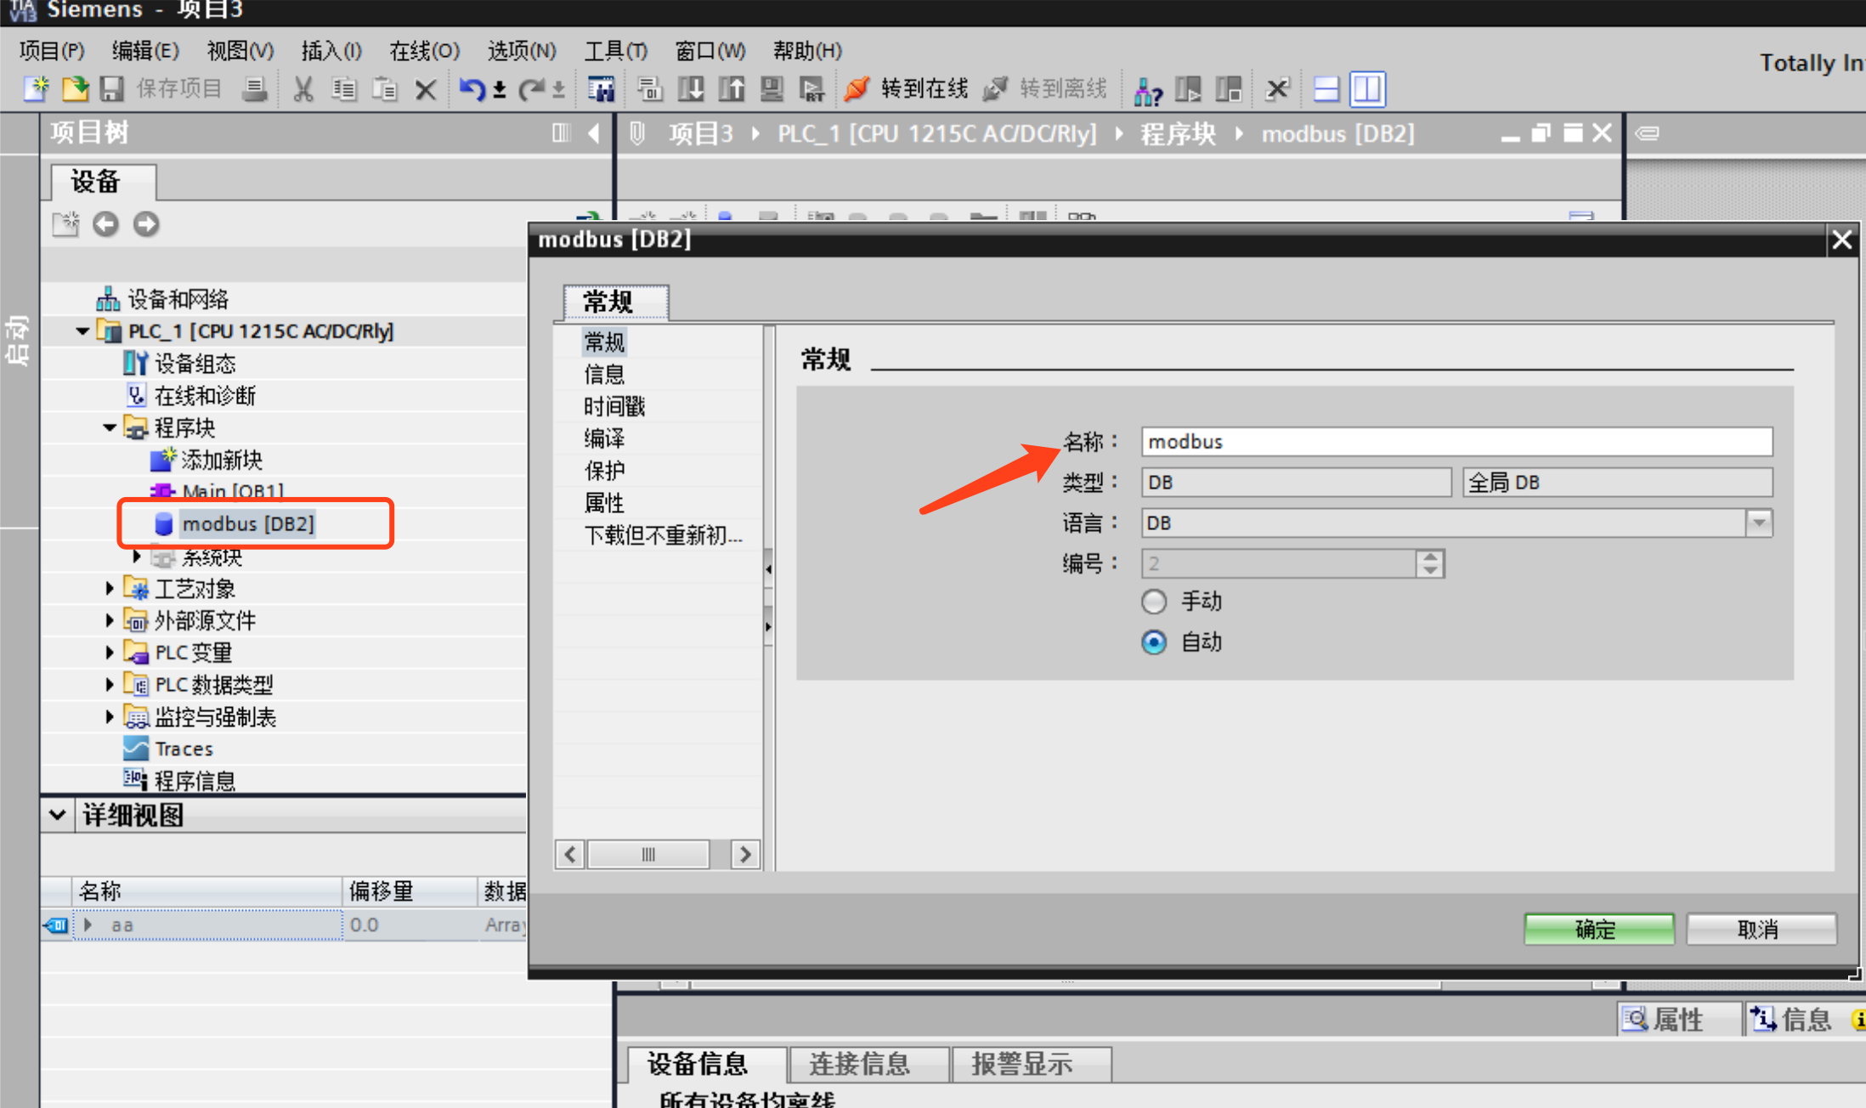This screenshot has width=1866, height=1108.
Task: Collapse the 程序块 program blocks folder
Action: click(x=110, y=427)
